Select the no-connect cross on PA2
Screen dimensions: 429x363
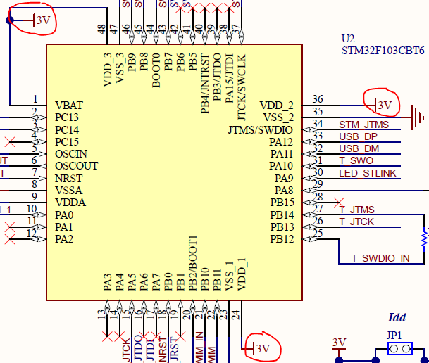pos(10,239)
